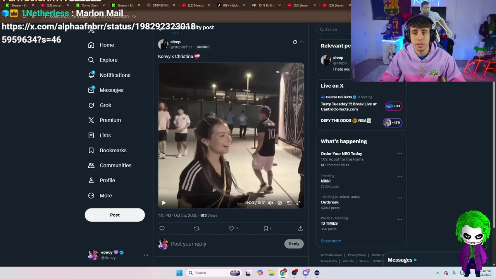Click the Post button in sidebar
The width and height of the screenshot is (496, 279).
pos(115,215)
